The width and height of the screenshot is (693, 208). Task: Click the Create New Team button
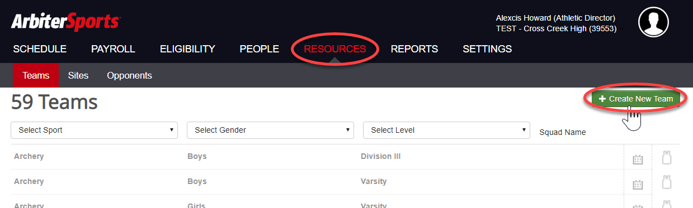[x=636, y=99]
